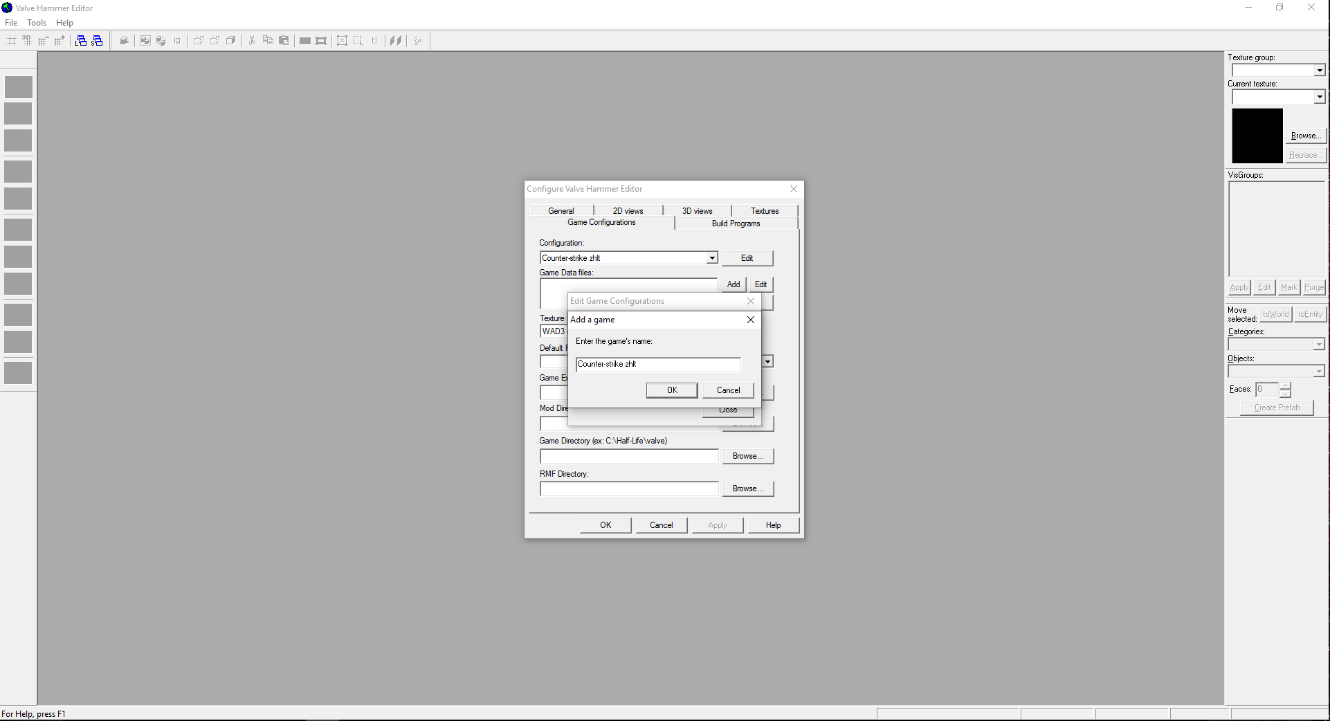Screen dimensions: 1330x721
Task: Click Browse... beside texture preview
Action: (1306, 136)
